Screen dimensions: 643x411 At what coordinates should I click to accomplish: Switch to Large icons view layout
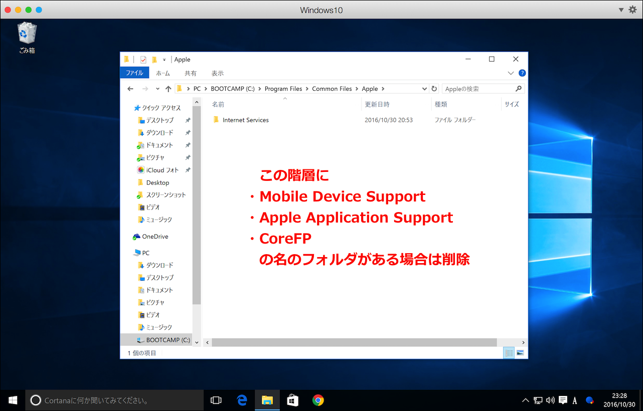[x=520, y=353]
